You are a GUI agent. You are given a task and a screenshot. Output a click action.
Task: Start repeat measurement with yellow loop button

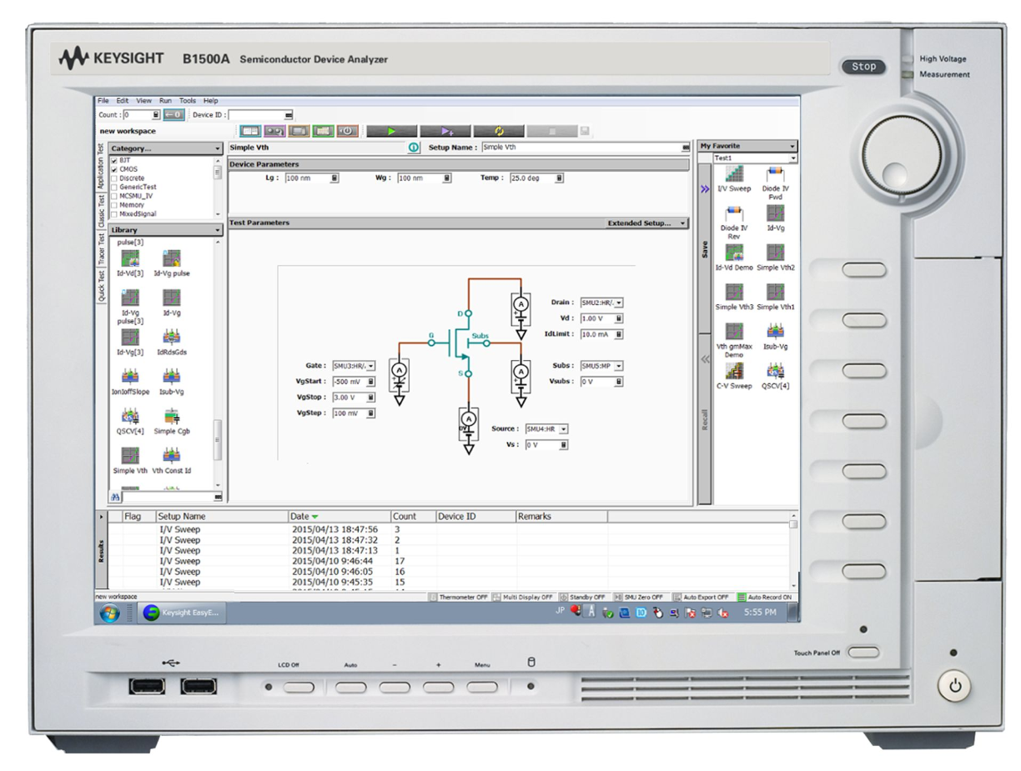point(499,131)
